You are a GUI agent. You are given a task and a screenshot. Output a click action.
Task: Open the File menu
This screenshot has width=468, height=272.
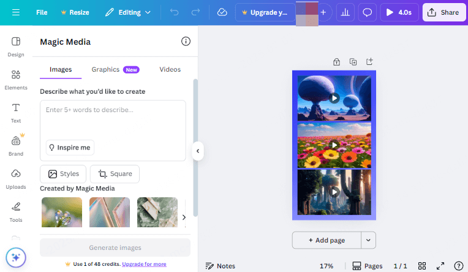pyautogui.click(x=42, y=12)
